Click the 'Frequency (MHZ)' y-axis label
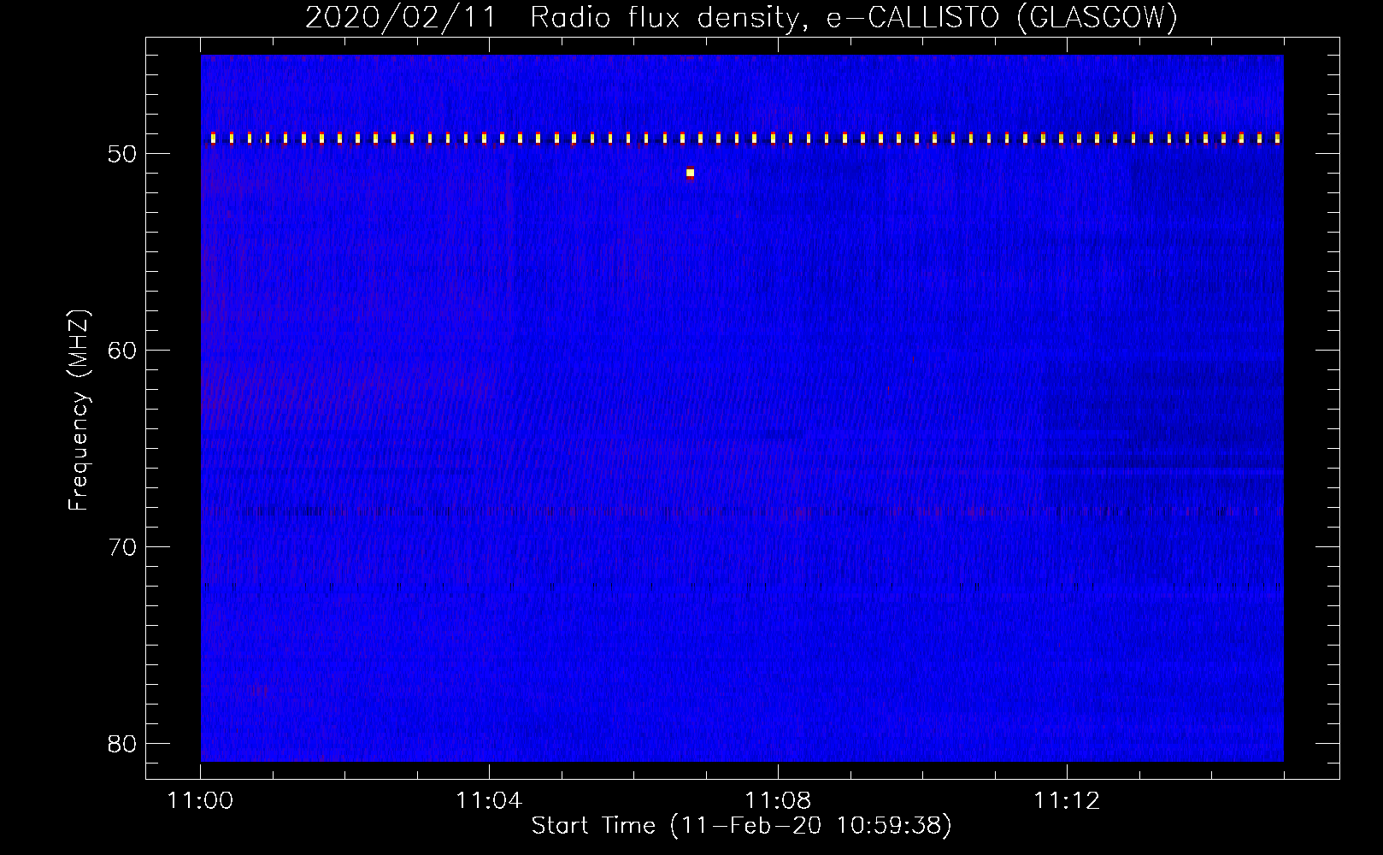Viewport: 1383px width, 855px height. (x=79, y=410)
